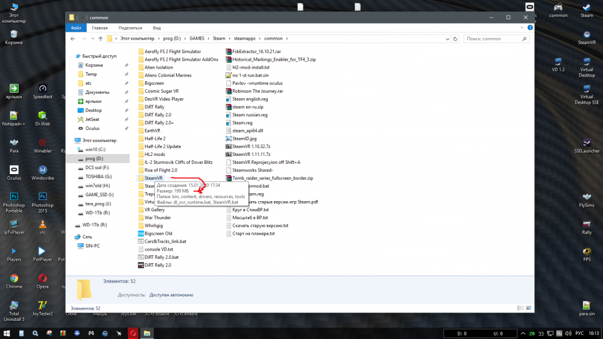Open the Вид ribbon tab
Viewport: 603px width, 339px height.
157,28
